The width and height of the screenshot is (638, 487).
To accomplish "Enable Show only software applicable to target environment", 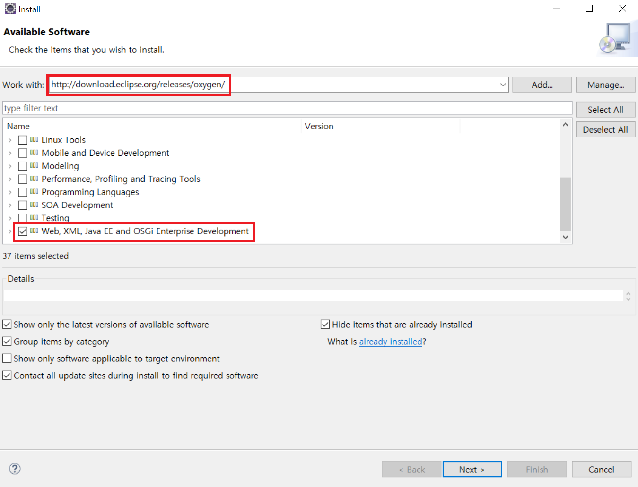I will tap(7, 359).
